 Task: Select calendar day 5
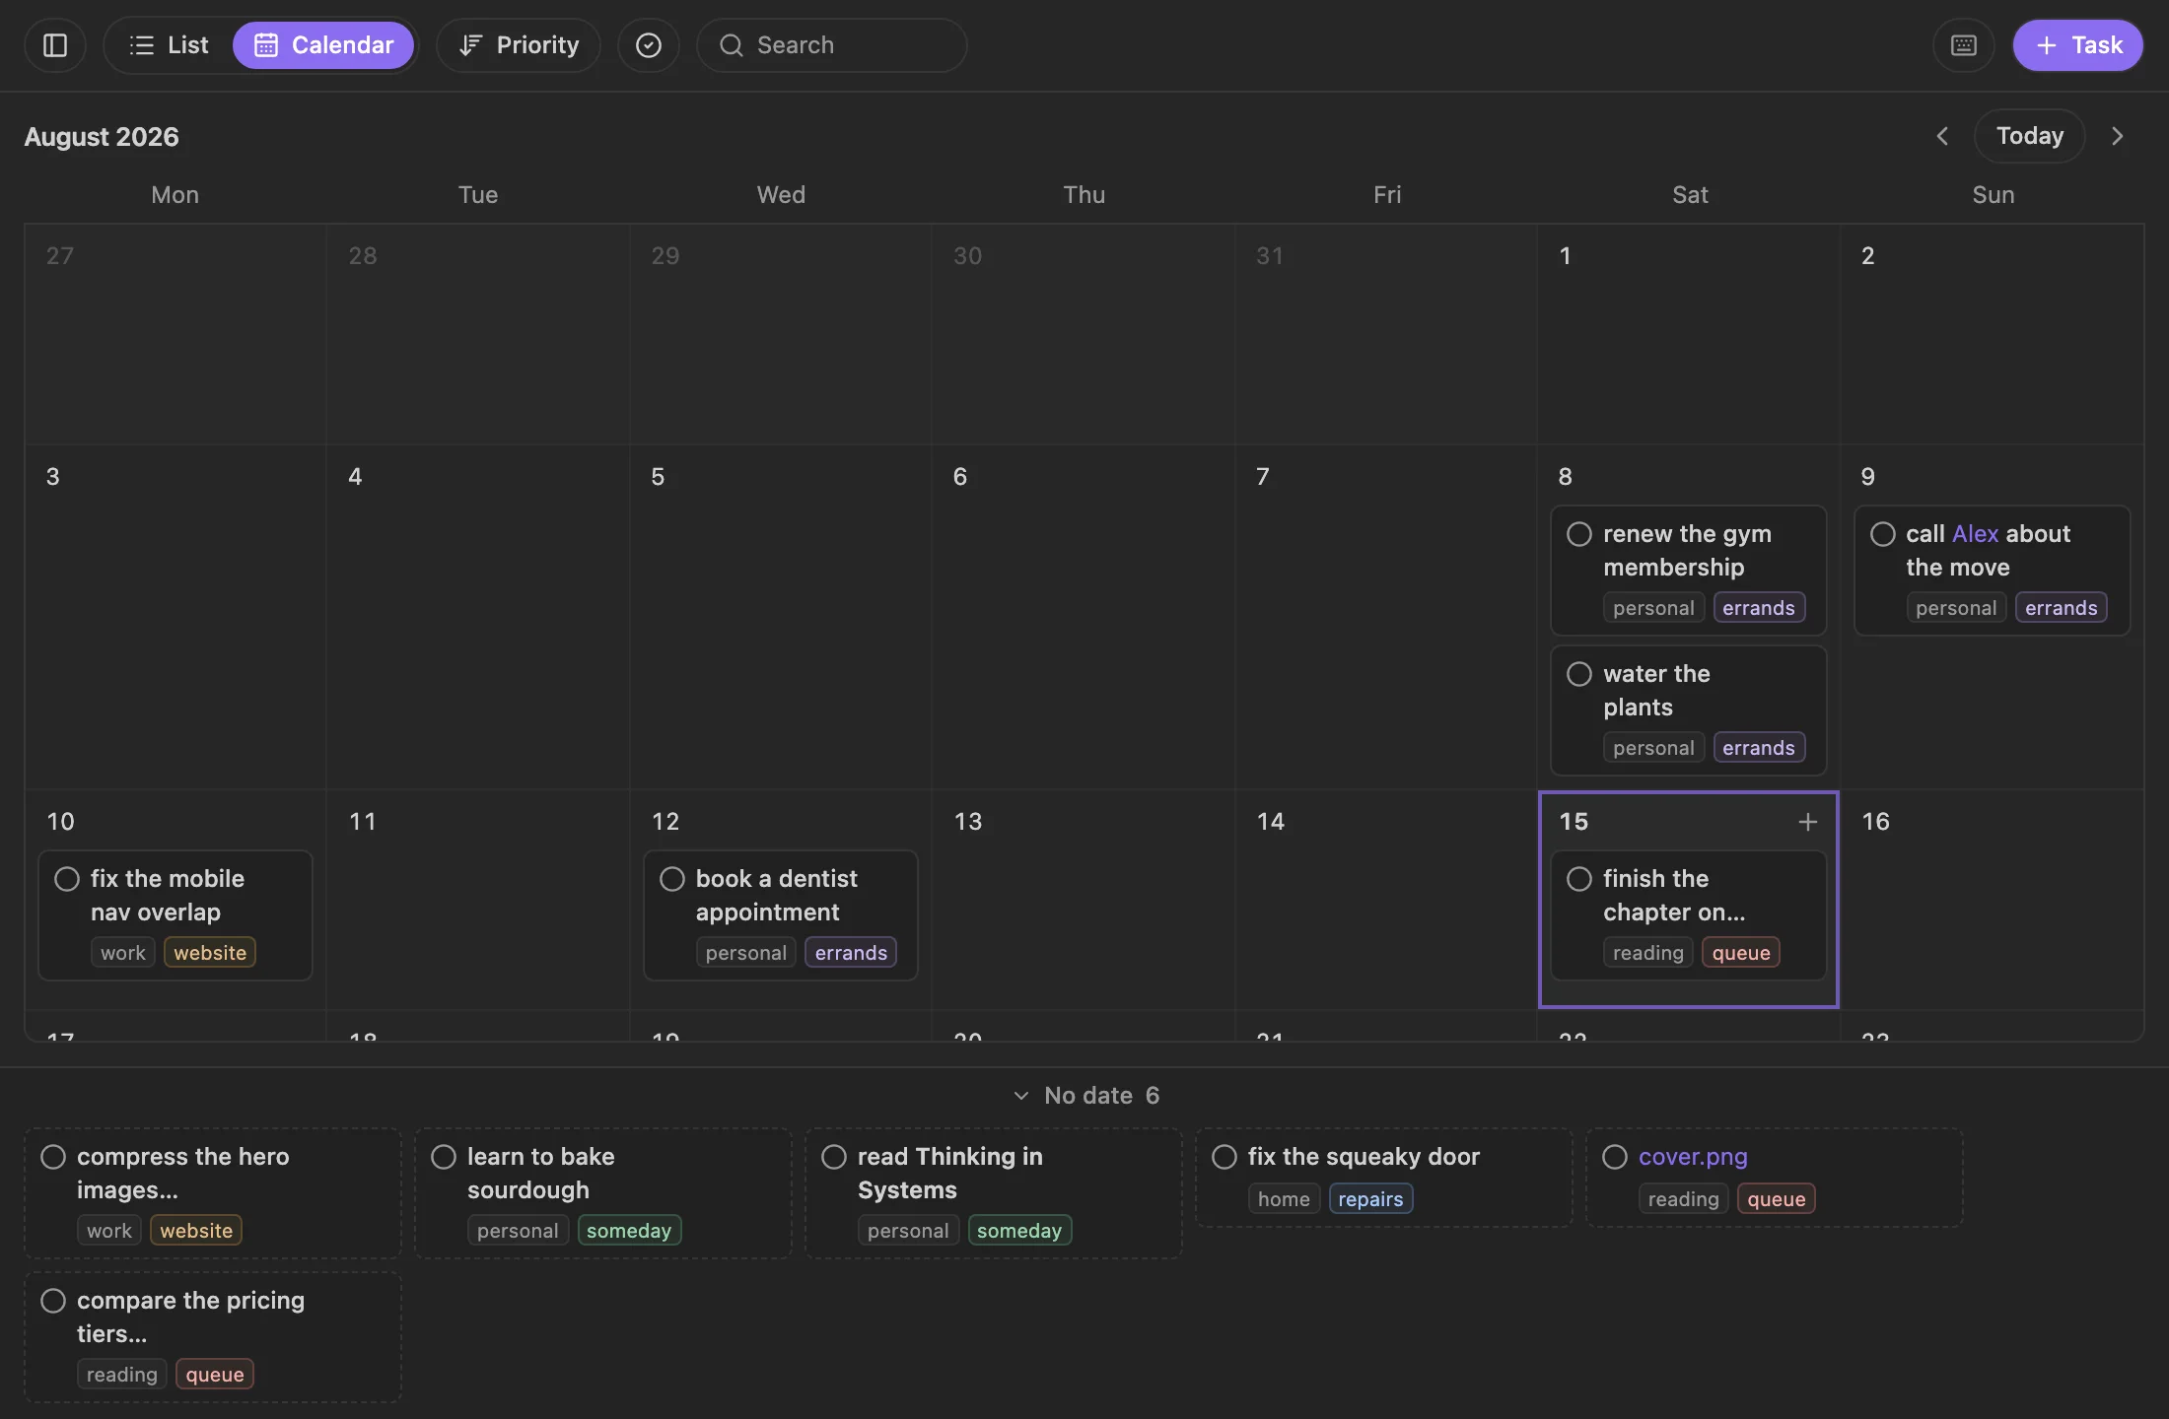(x=780, y=617)
